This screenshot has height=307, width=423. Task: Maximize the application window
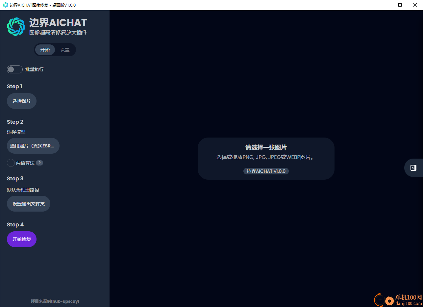pyautogui.click(x=400, y=5)
